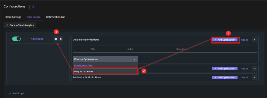Open the Optimization List tab
The image size is (267, 98).
[x=55, y=17]
